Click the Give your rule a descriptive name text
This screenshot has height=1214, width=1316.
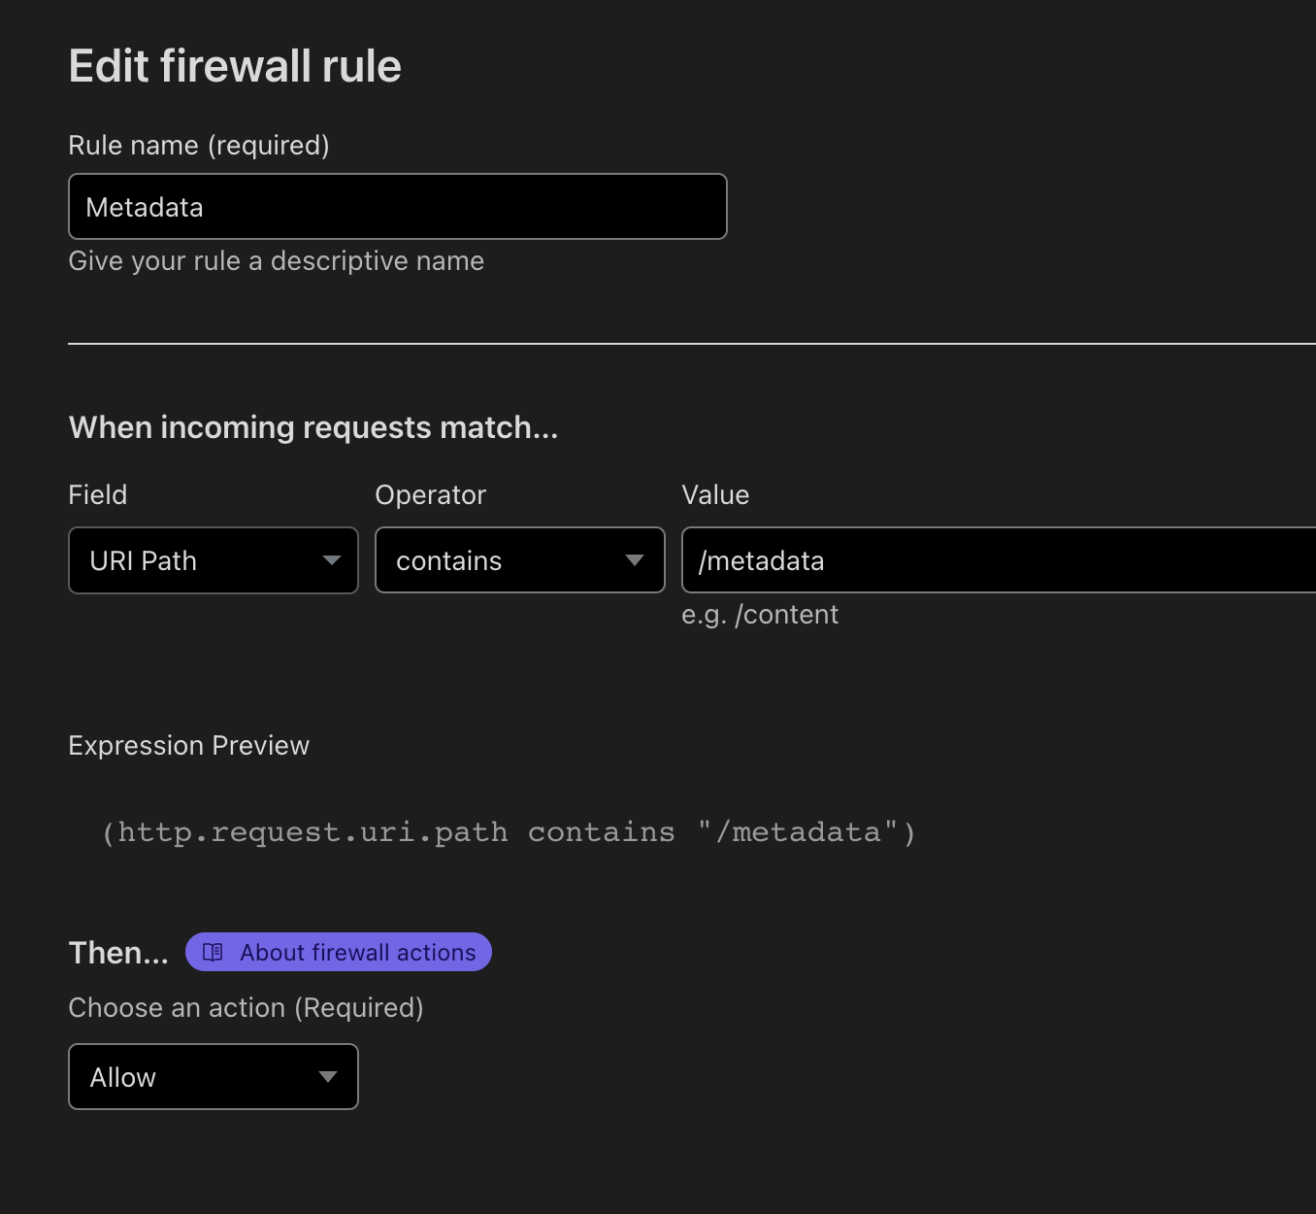pos(276,260)
